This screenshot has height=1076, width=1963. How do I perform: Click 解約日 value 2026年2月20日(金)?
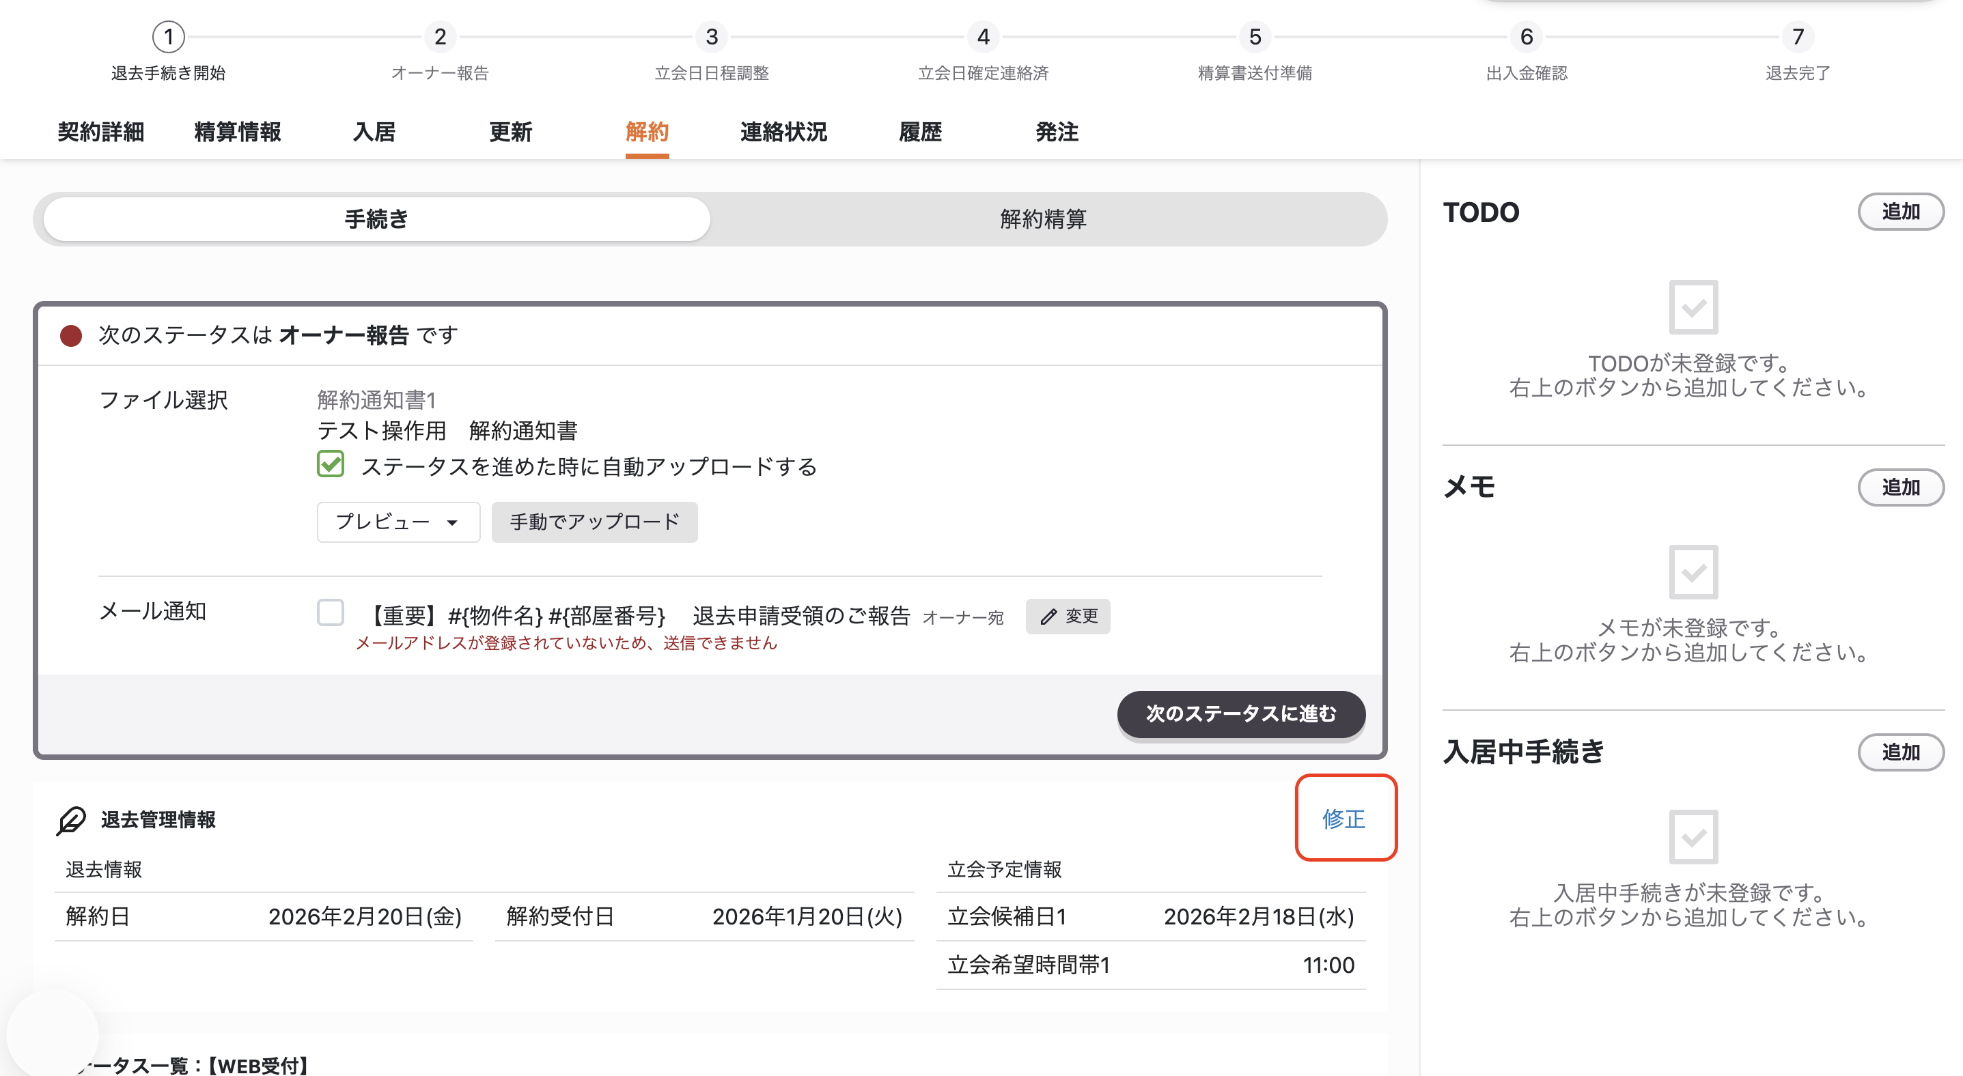pyautogui.click(x=365, y=916)
